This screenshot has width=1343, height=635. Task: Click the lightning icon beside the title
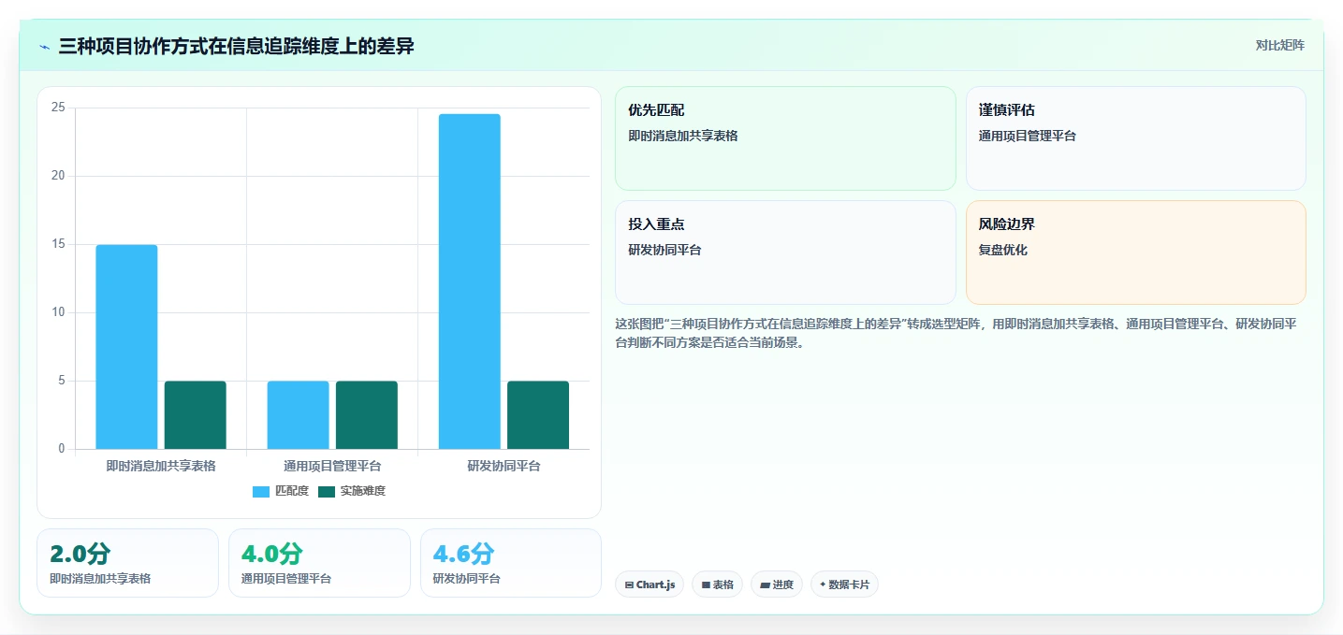coord(45,47)
